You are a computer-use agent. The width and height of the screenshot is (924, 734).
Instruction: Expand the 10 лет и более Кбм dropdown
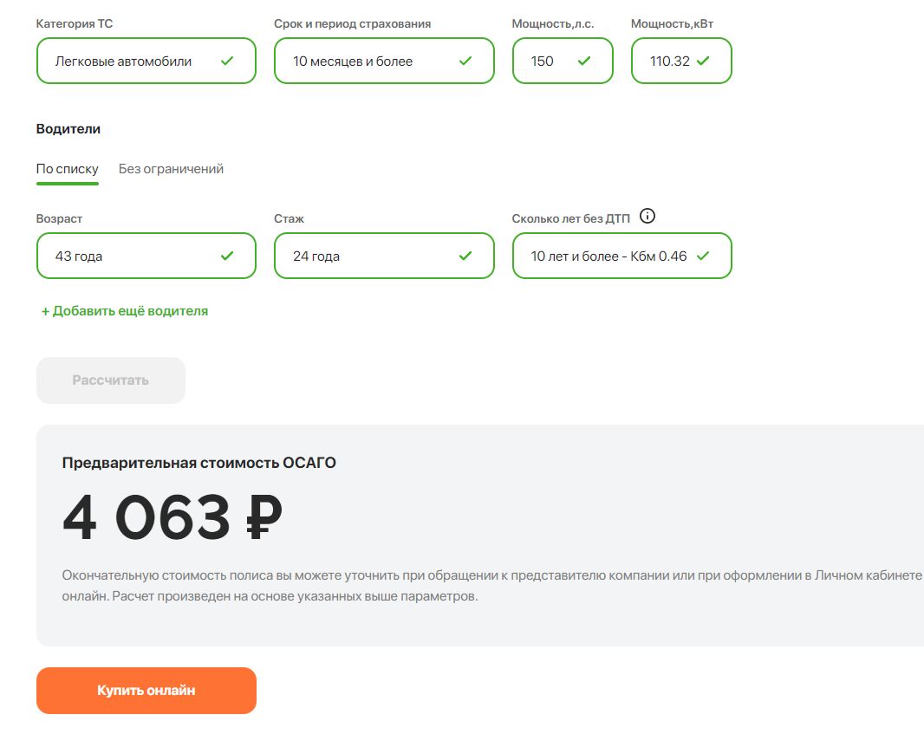[621, 256]
